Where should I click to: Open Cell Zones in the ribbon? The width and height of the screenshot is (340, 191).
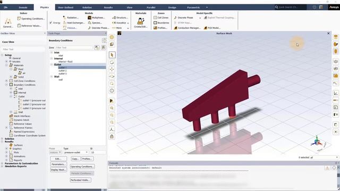pyautogui.click(x=161, y=18)
